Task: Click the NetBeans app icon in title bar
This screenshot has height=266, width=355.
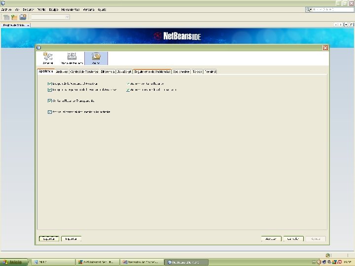Action: [x=3, y=3]
